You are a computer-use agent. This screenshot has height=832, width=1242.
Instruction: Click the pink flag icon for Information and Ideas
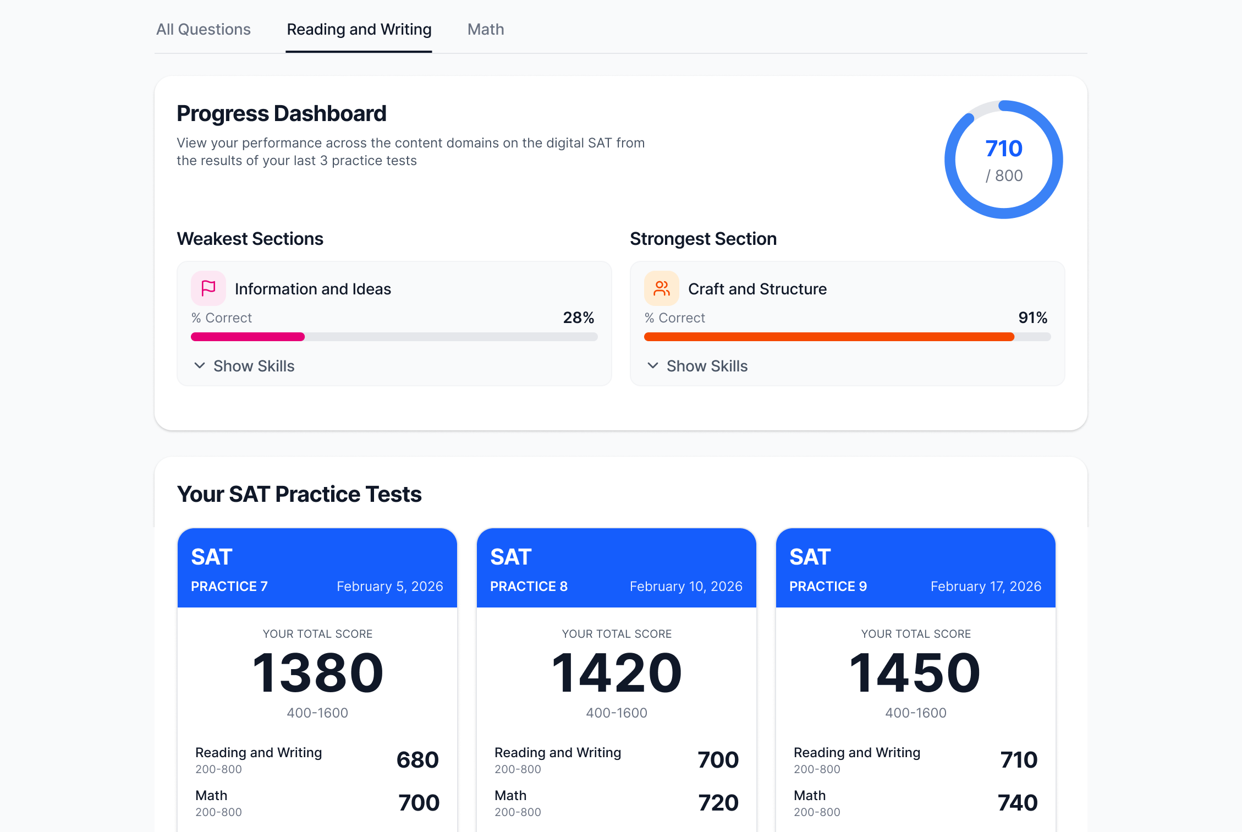[x=208, y=288]
